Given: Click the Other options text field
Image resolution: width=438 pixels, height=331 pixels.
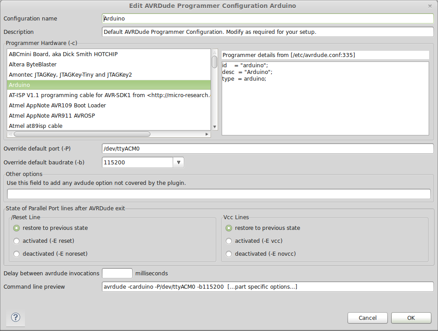Looking at the screenshot, I should (x=219, y=194).
